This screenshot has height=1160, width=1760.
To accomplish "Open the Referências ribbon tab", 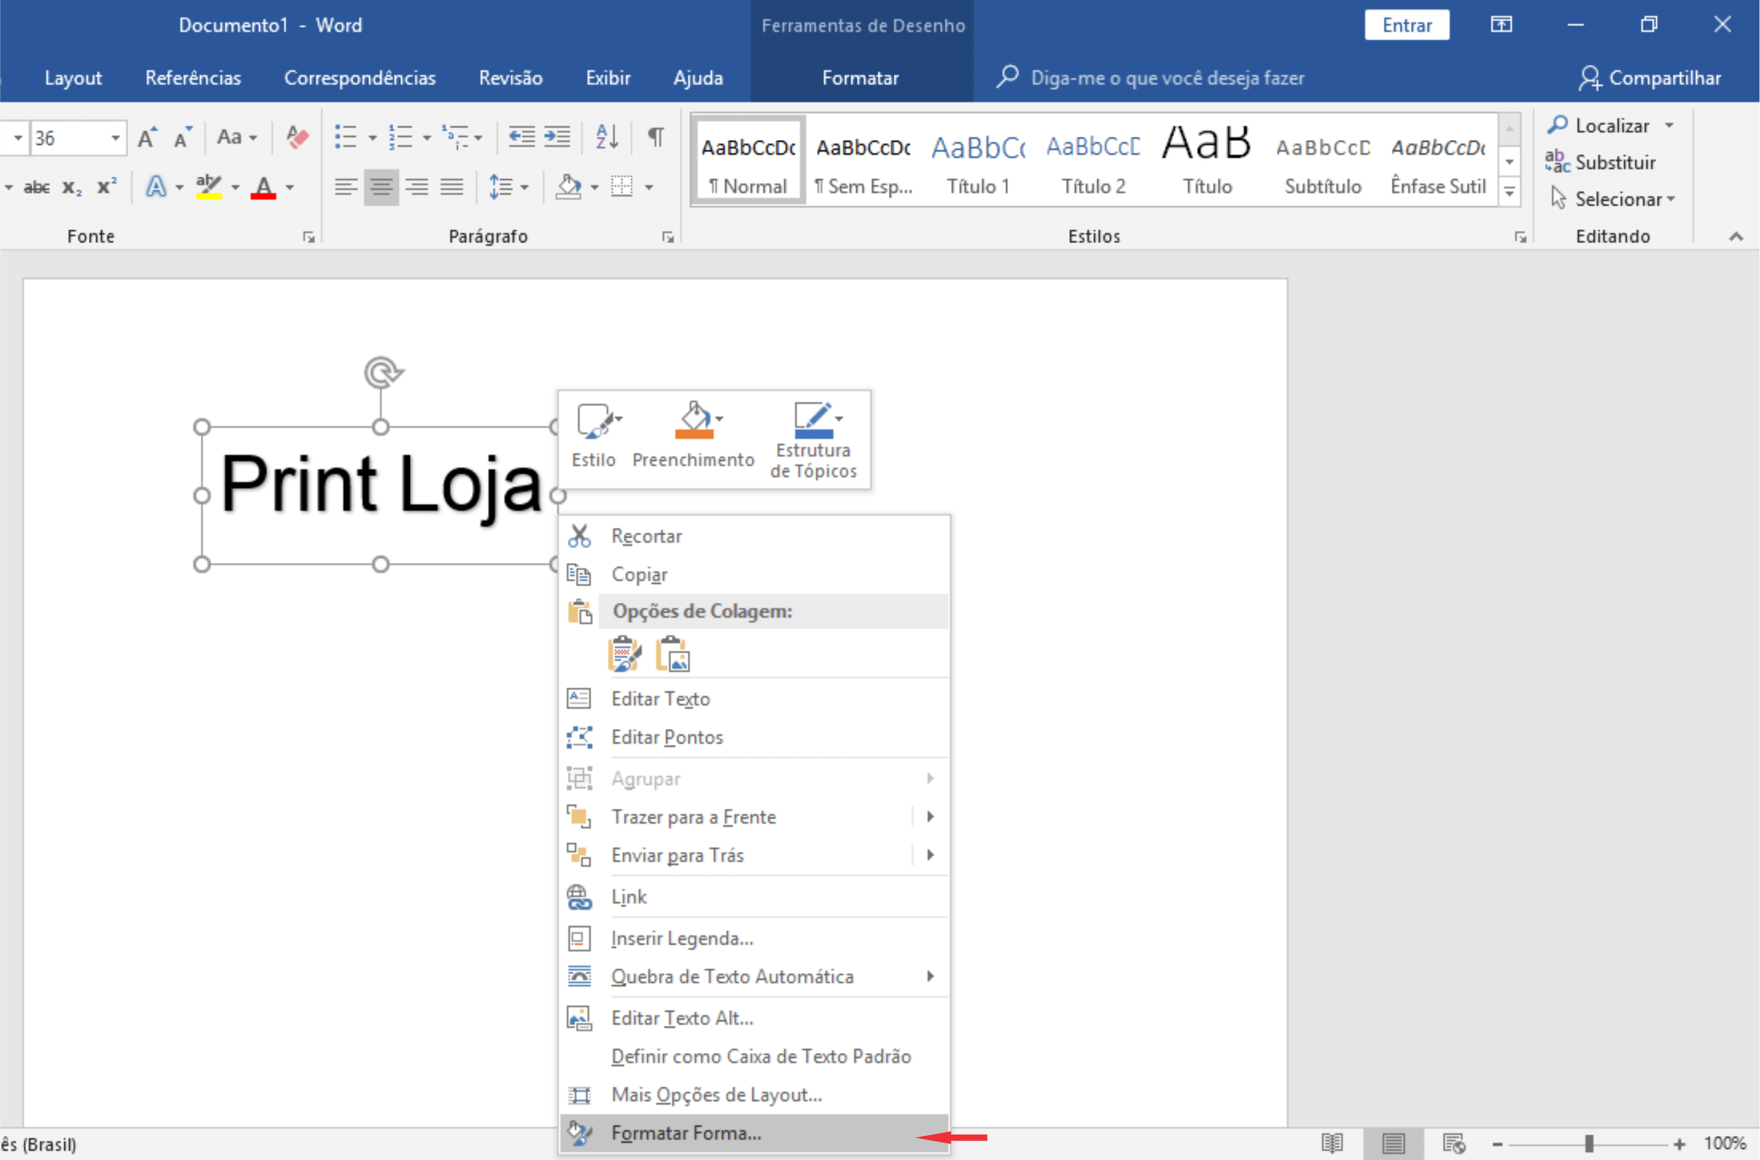I will point(193,78).
